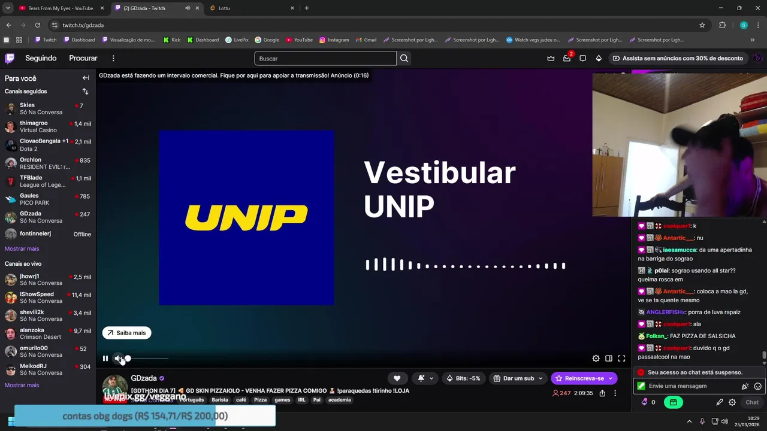Viewport: 767px width, 431px height.
Task: Open the Bits diamond icon in the top bar
Action: point(599,58)
